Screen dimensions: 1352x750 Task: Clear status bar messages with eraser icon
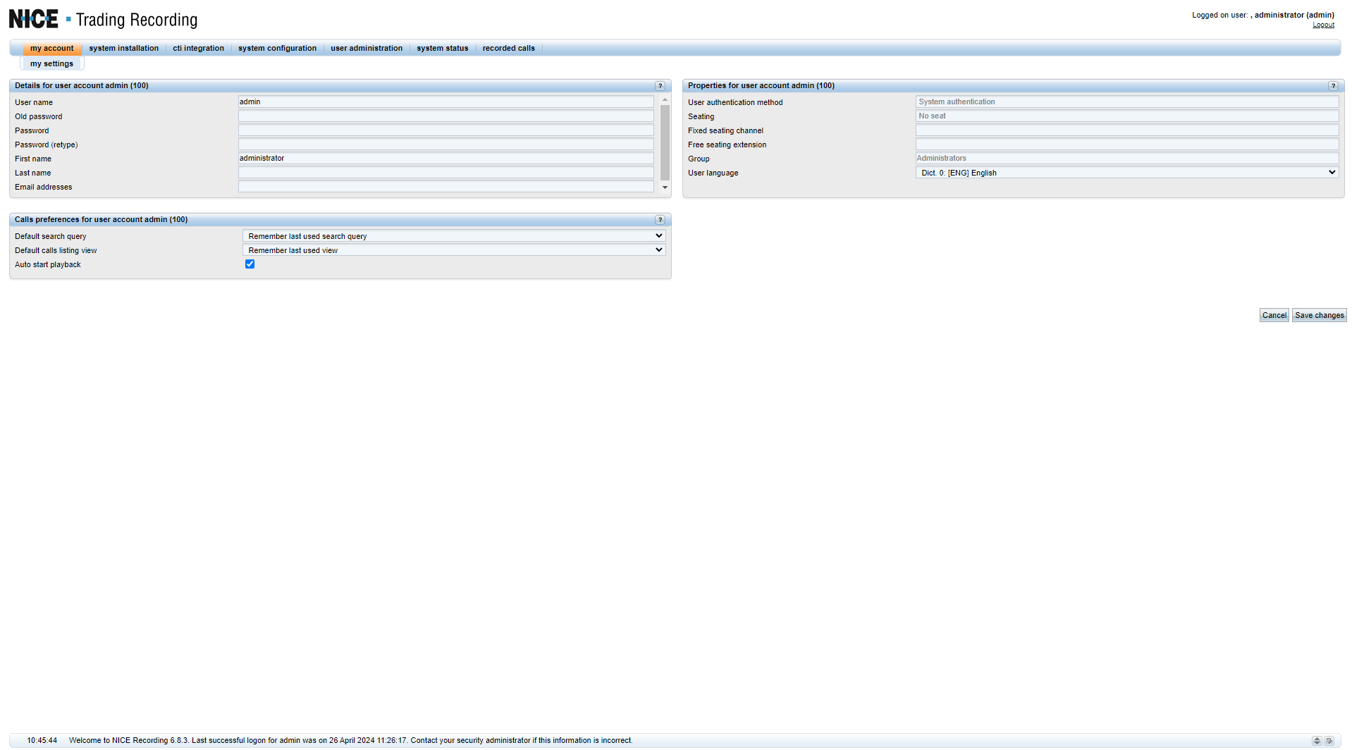(x=1329, y=741)
